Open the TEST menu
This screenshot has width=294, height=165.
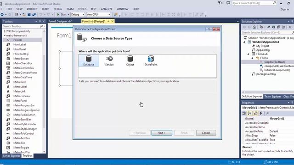coord(94,9)
